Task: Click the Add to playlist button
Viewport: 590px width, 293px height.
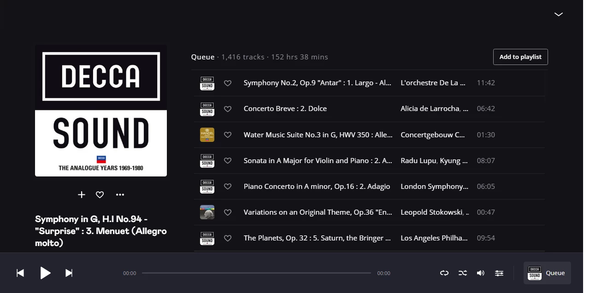Action: tap(520, 57)
